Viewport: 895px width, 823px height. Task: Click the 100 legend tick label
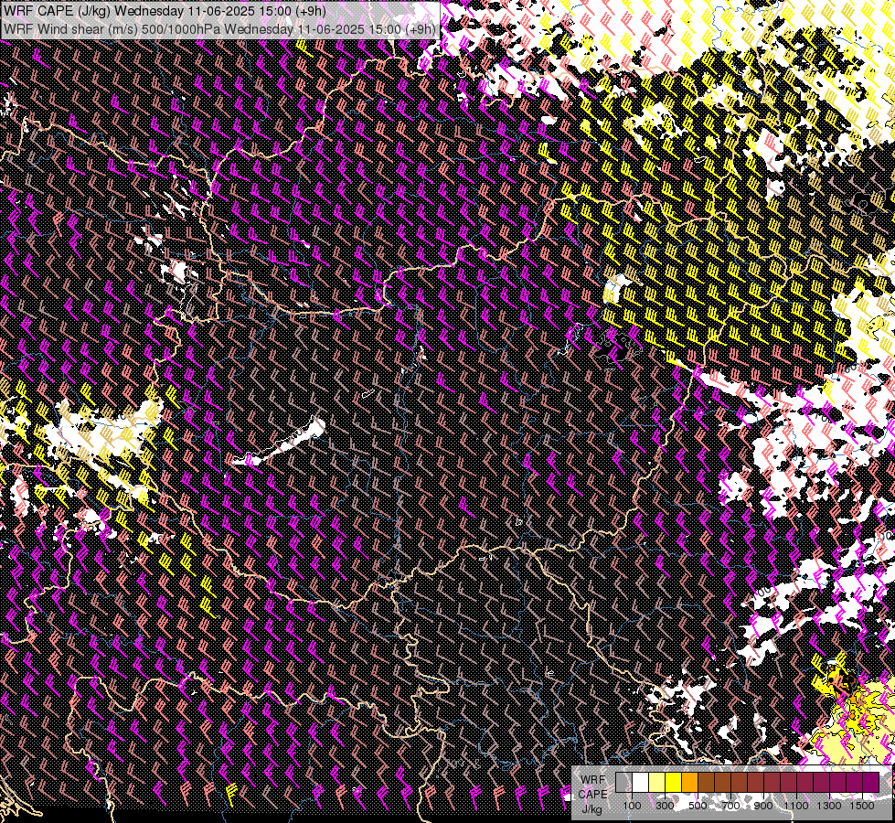point(632,806)
